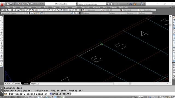Click Open in the quick access toolbar

click(11, 4)
